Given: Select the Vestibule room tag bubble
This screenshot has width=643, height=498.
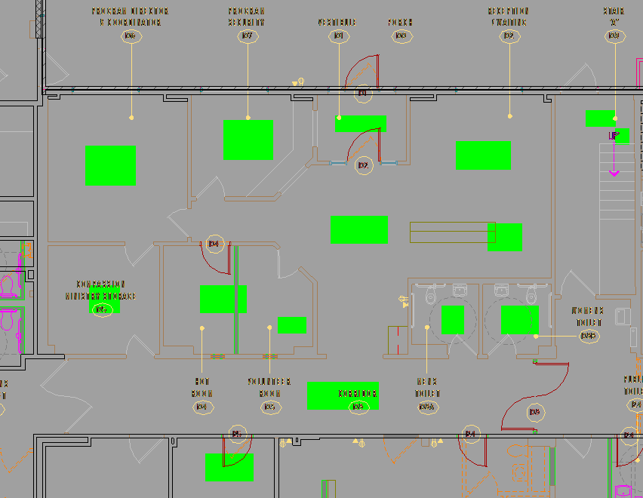Looking at the screenshot, I should tap(339, 36).
